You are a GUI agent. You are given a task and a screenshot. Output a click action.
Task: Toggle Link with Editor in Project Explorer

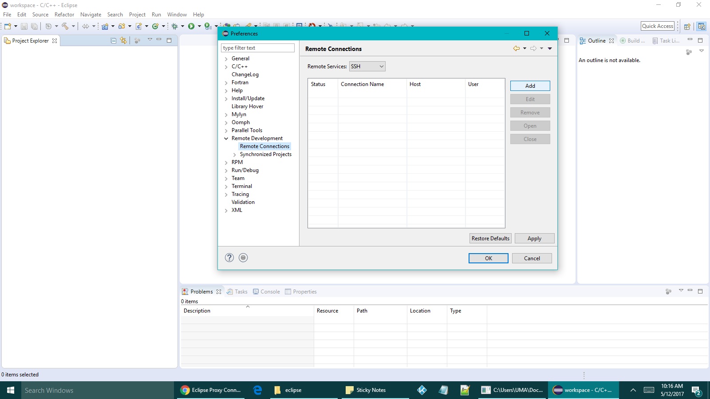pyautogui.click(x=123, y=40)
